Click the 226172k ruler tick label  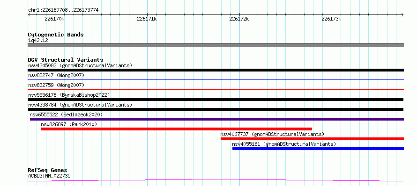click(x=239, y=19)
